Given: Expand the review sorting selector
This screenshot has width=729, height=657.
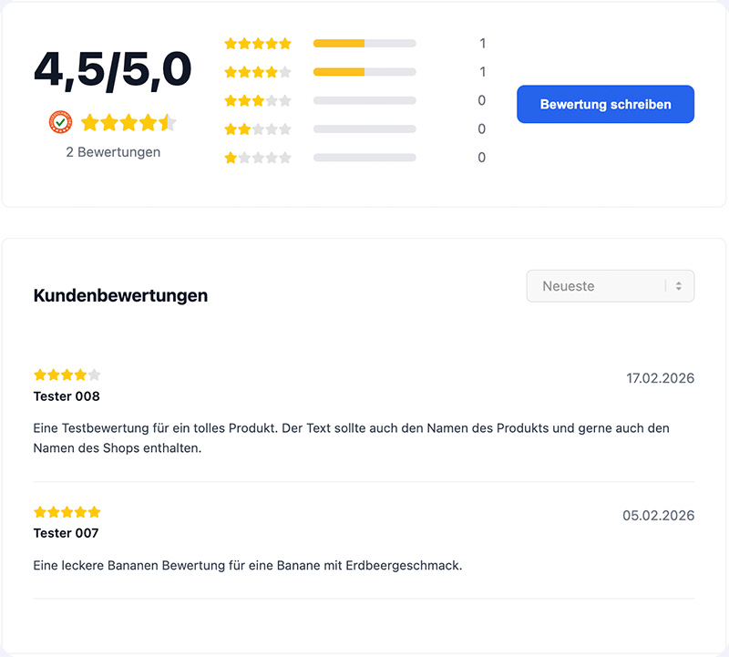Looking at the screenshot, I should (x=611, y=286).
